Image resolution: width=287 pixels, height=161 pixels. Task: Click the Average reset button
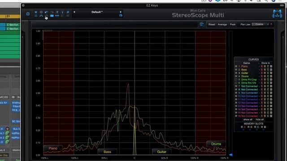(222, 25)
